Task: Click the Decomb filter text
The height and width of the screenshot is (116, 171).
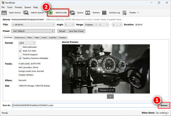Action: 22,80
